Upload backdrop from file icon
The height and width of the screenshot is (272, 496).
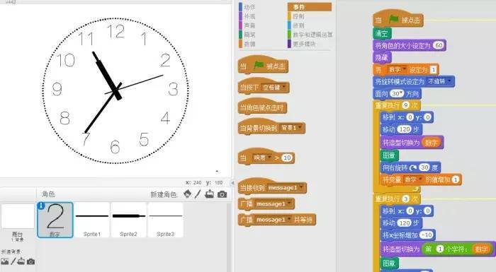(x=21, y=261)
